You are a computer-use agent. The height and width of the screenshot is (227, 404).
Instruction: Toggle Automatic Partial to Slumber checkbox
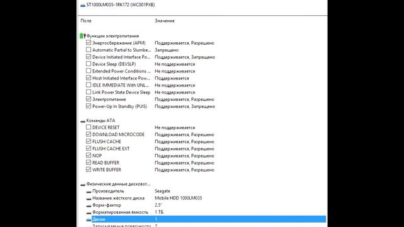click(88, 49)
